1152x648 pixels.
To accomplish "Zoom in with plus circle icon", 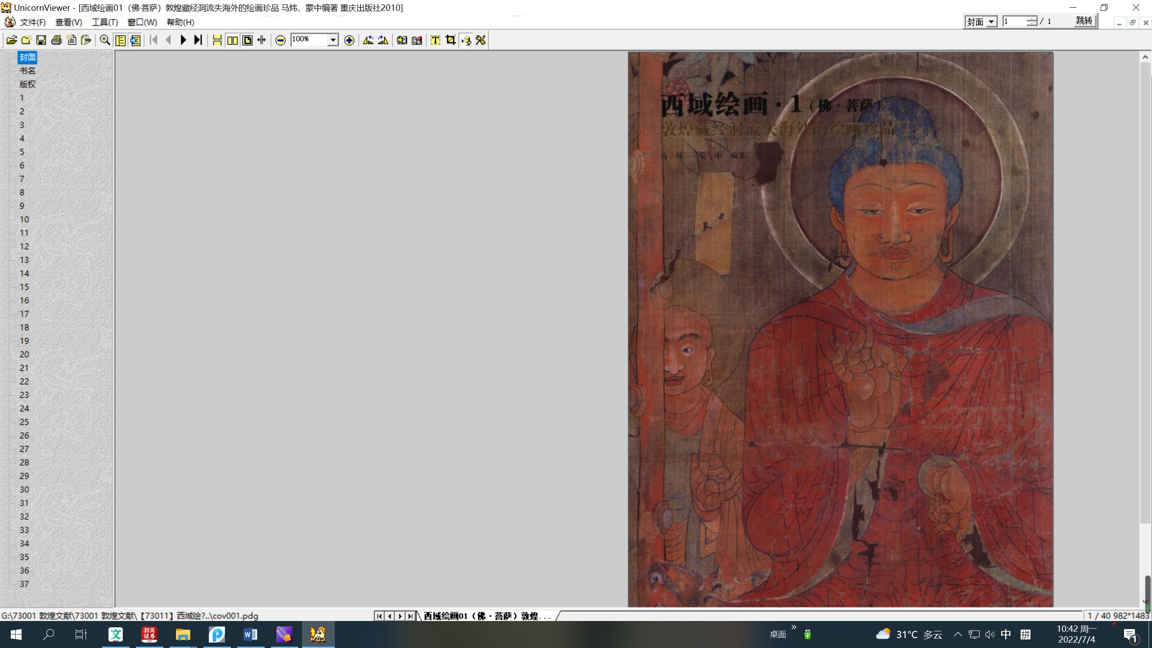I will (x=349, y=40).
